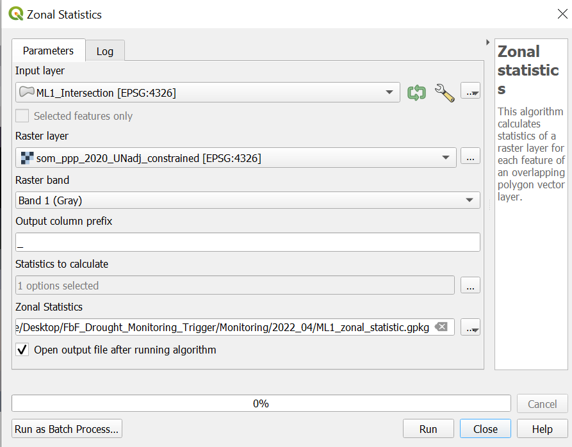This screenshot has height=447, width=572.
Task: Switch to the Log tab
Action: point(104,51)
